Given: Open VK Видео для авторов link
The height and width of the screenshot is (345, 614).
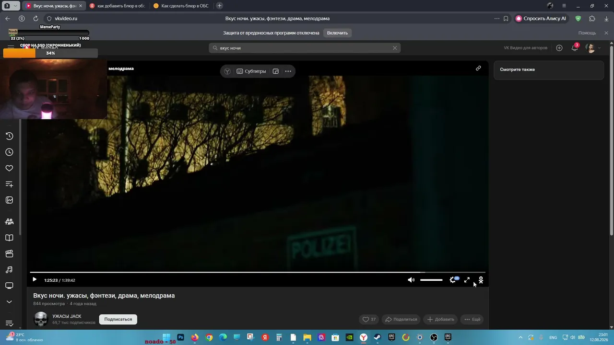Looking at the screenshot, I should (525, 48).
